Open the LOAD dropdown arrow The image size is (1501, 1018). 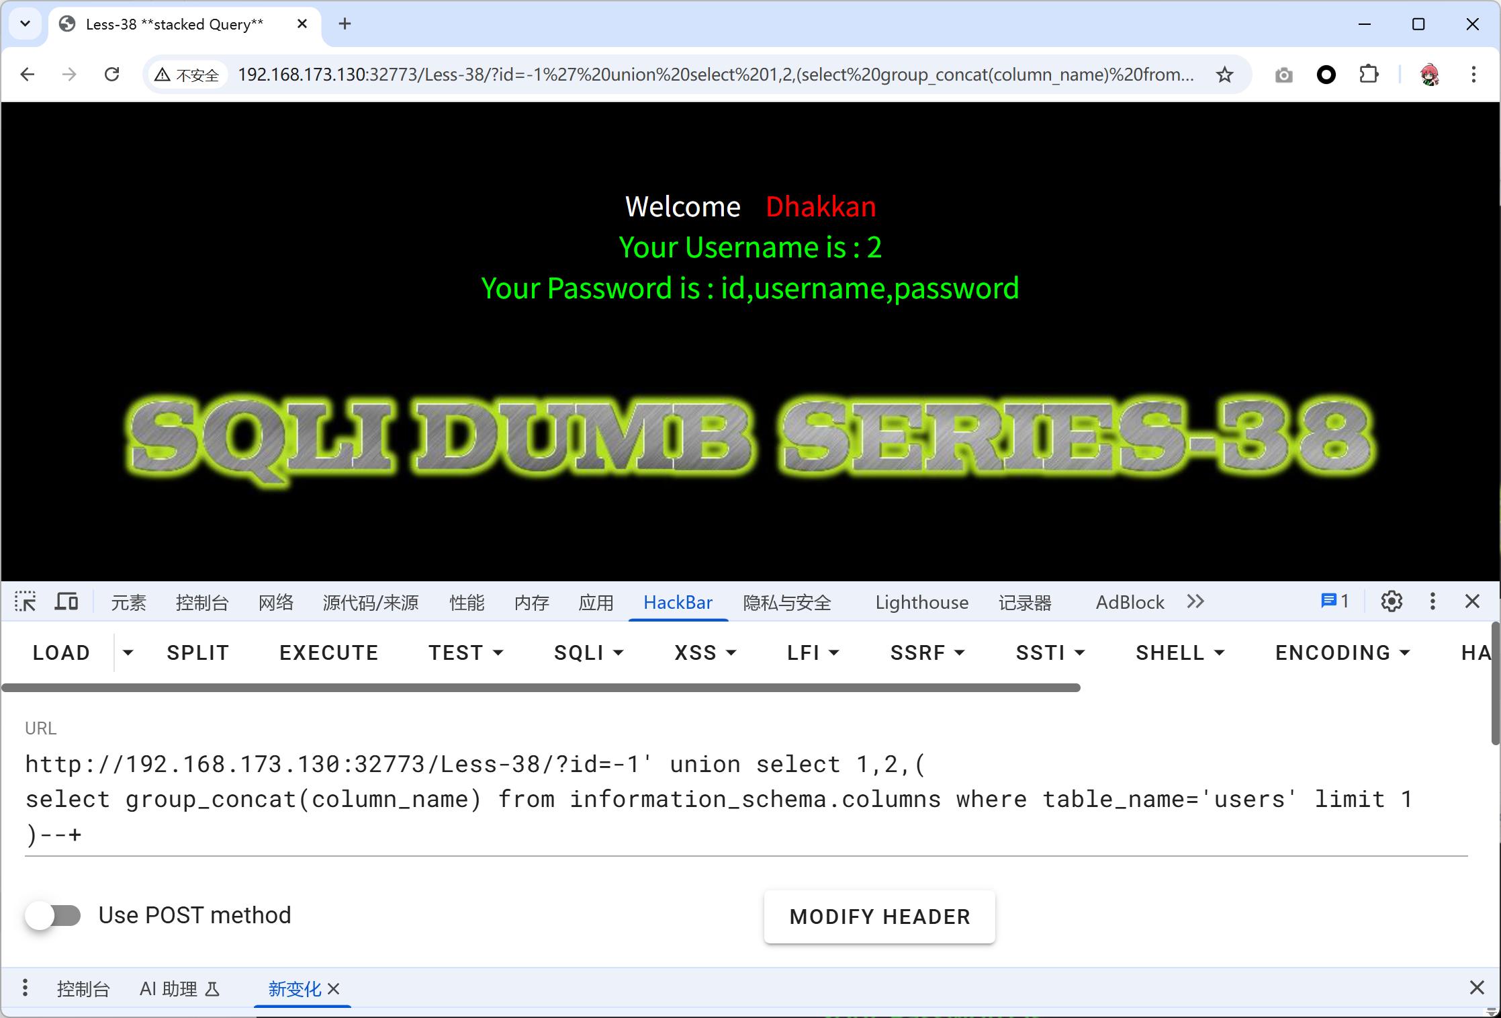pyautogui.click(x=128, y=652)
